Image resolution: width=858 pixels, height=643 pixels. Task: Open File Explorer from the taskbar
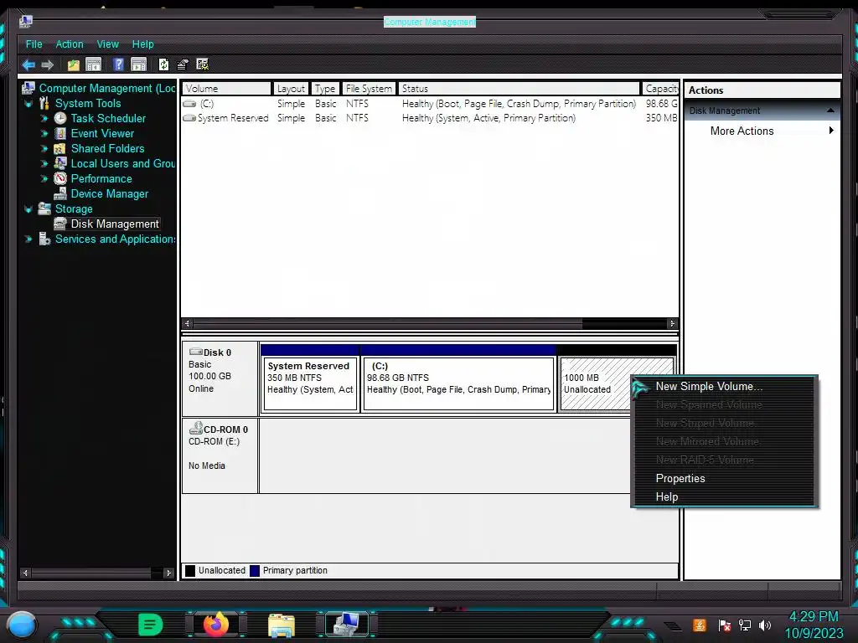coord(282,625)
